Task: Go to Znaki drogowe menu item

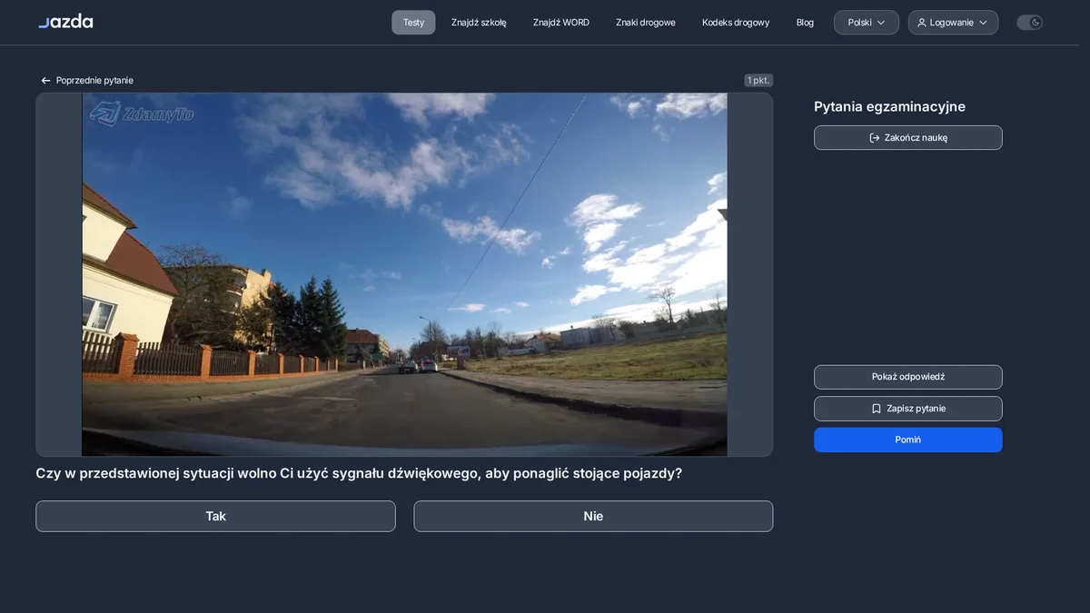Action: pos(646,23)
